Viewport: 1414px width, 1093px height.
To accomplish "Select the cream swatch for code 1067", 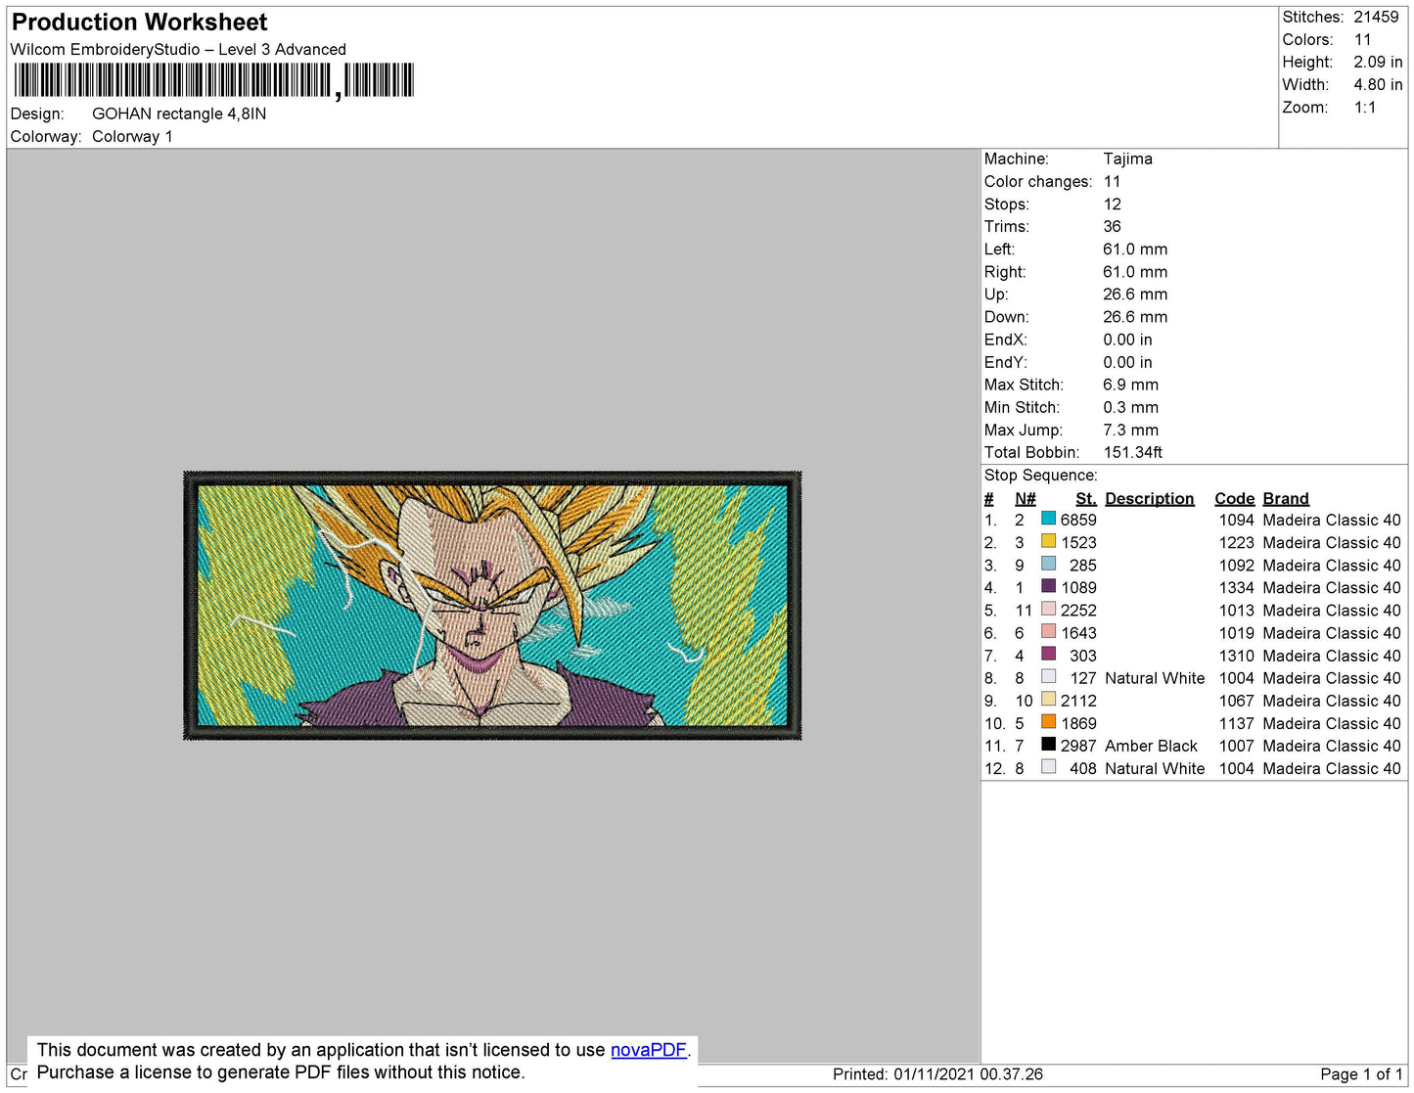I will [1048, 699].
